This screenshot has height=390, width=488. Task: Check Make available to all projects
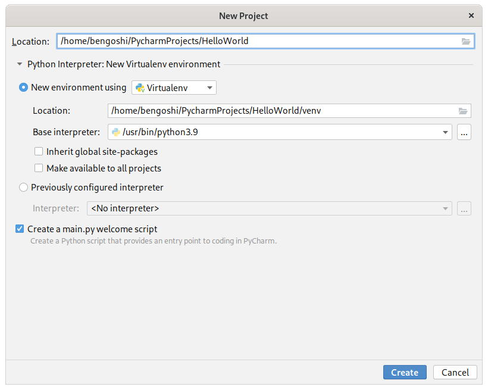coord(39,168)
